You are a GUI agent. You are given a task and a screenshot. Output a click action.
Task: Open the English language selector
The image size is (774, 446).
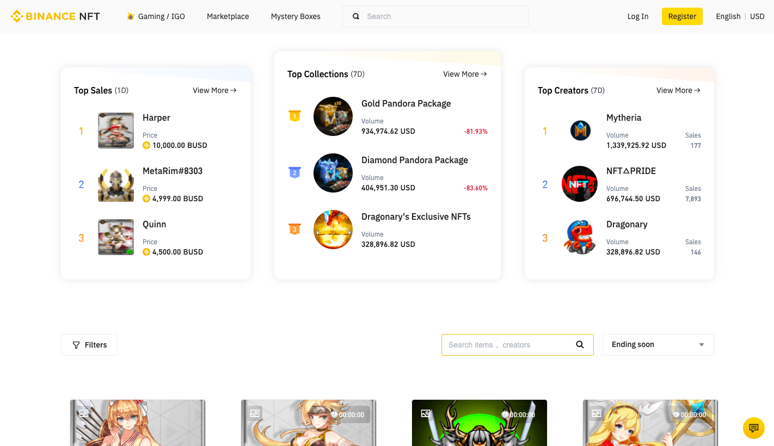(728, 16)
